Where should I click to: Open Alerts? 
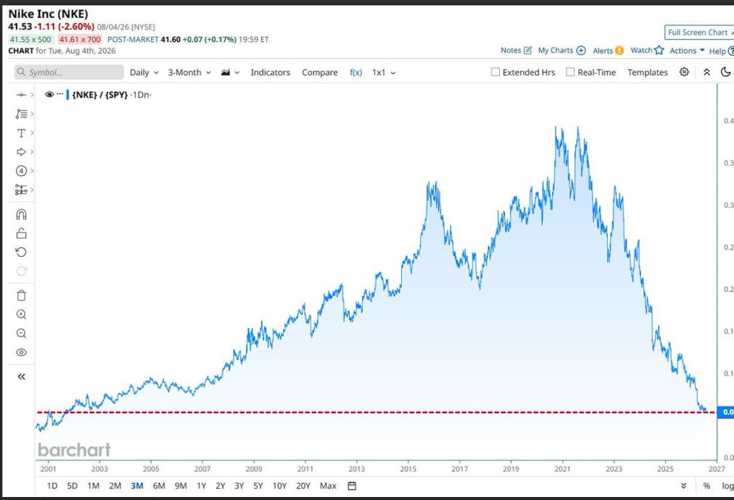608,50
